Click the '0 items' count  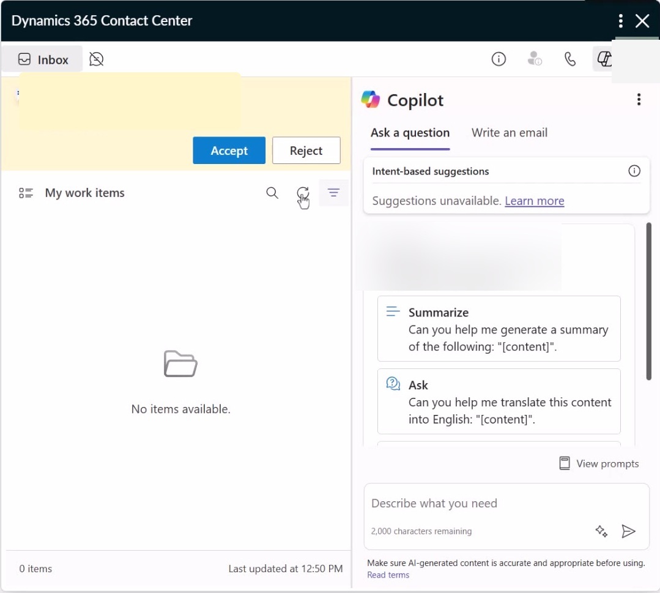coord(35,569)
